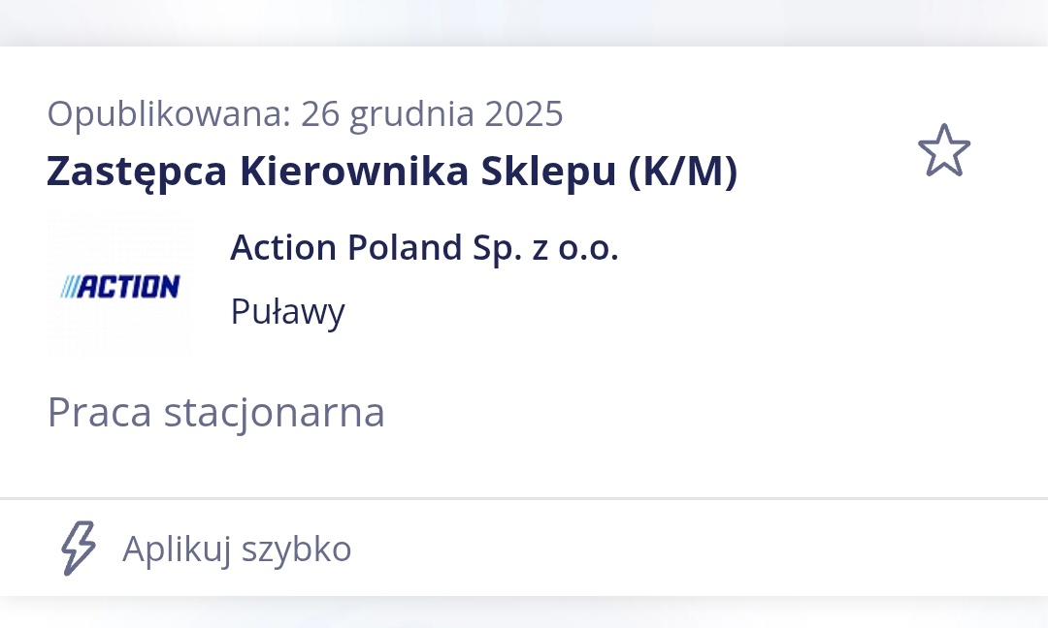The height and width of the screenshot is (628, 1048).
Task: Click the word Praca in the work mode
Action: (99, 412)
